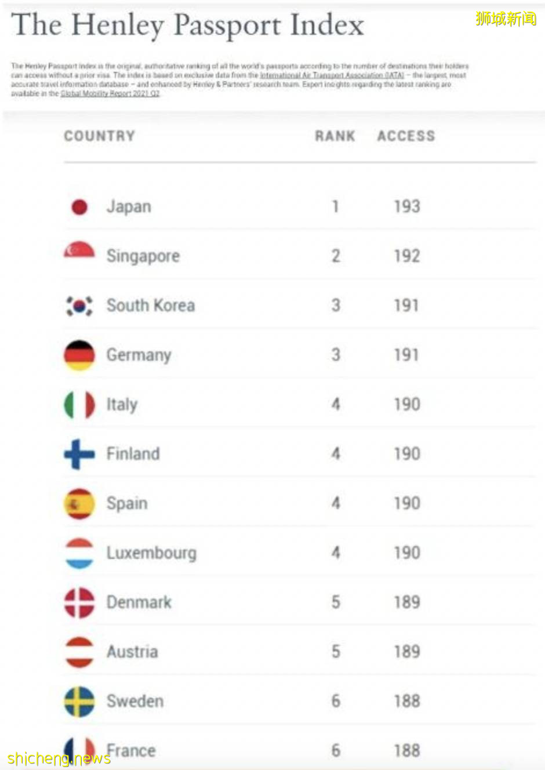The height and width of the screenshot is (770, 545).
Task: Sort by the RANK column header
Action: pos(335,136)
